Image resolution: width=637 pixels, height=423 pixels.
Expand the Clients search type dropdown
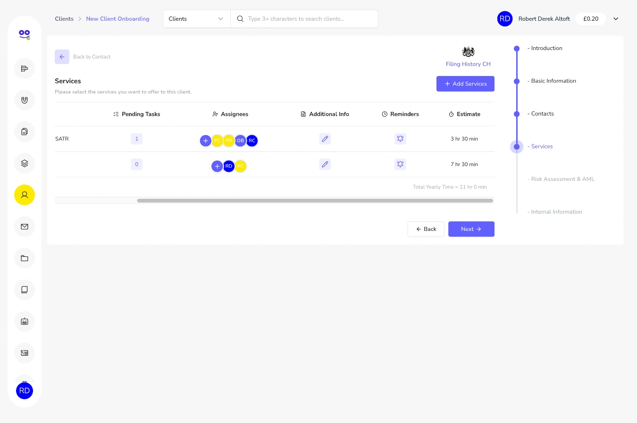pos(197,19)
